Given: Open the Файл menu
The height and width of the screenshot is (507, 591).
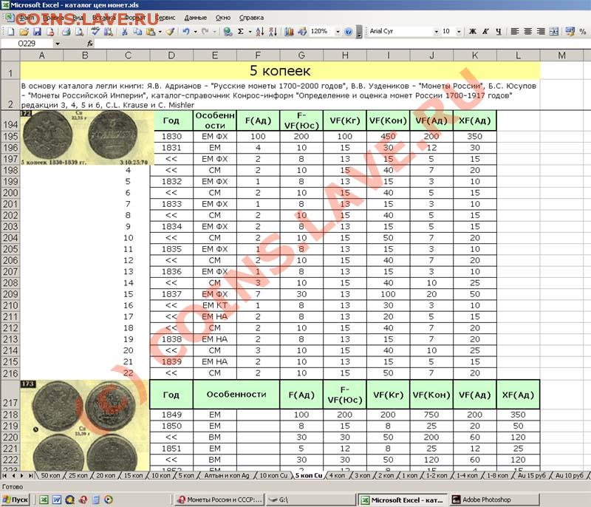Looking at the screenshot, I should point(27,17).
